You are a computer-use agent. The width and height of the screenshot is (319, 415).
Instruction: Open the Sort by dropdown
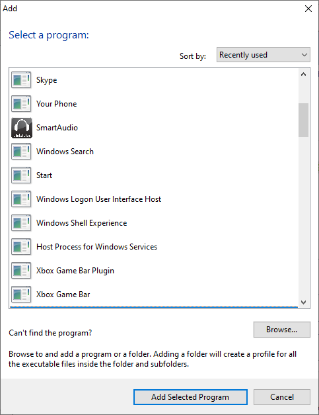(264, 55)
